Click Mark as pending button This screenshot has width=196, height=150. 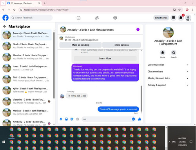80,45
